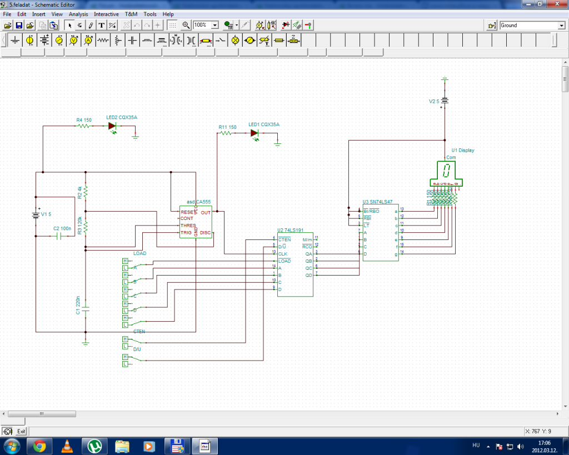The height and width of the screenshot is (455, 569).
Task: Open the Windows Start menu
Action: click(x=12, y=446)
